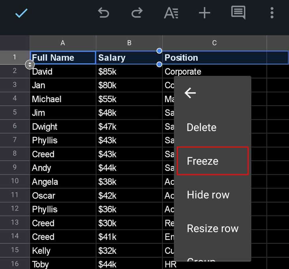Screen dimensions: 289x269
Task: Go back using the context menu arrow
Action: 191,93
